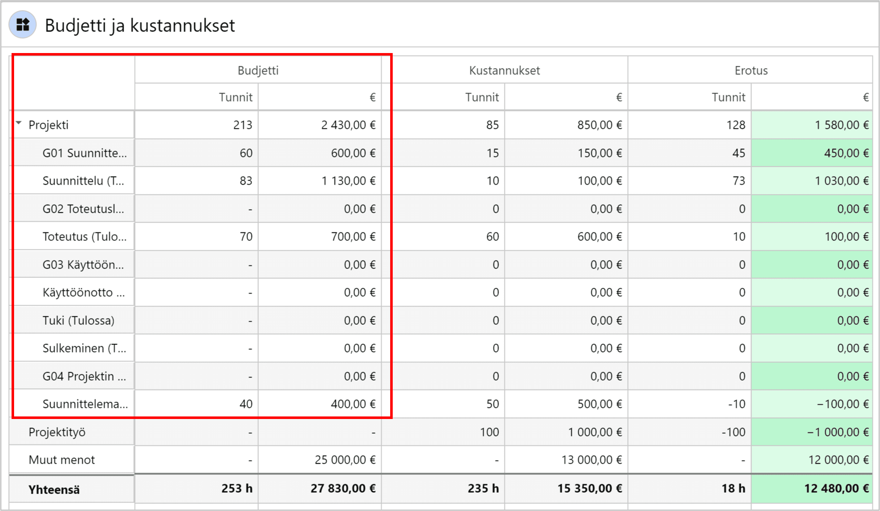Select the Käyttöönotto ... row
The image size is (880, 511).
pyautogui.click(x=84, y=292)
